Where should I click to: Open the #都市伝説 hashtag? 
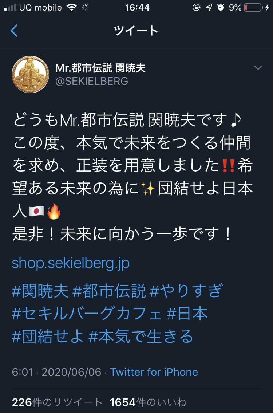(109, 291)
